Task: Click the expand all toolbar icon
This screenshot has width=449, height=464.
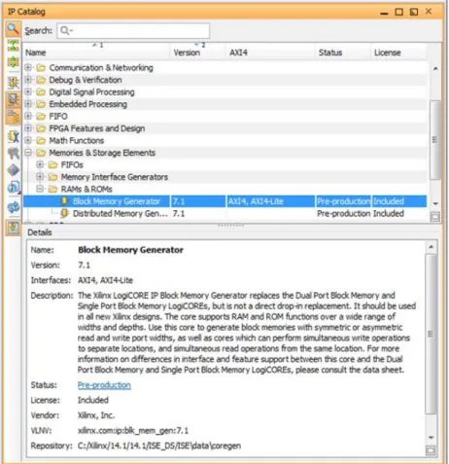Action: click(13, 61)
